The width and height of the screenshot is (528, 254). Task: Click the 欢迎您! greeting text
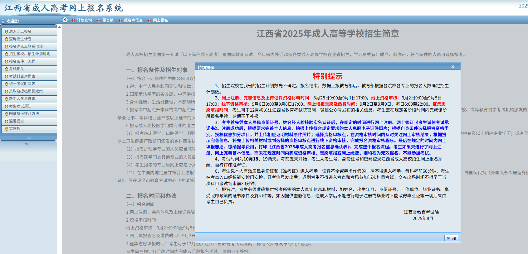click(x=13, y=21)
